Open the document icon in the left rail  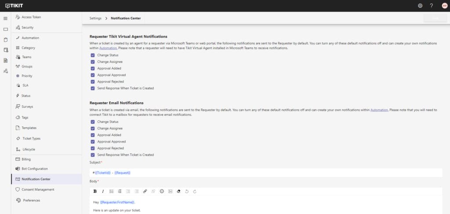click(x=5, y=61)
